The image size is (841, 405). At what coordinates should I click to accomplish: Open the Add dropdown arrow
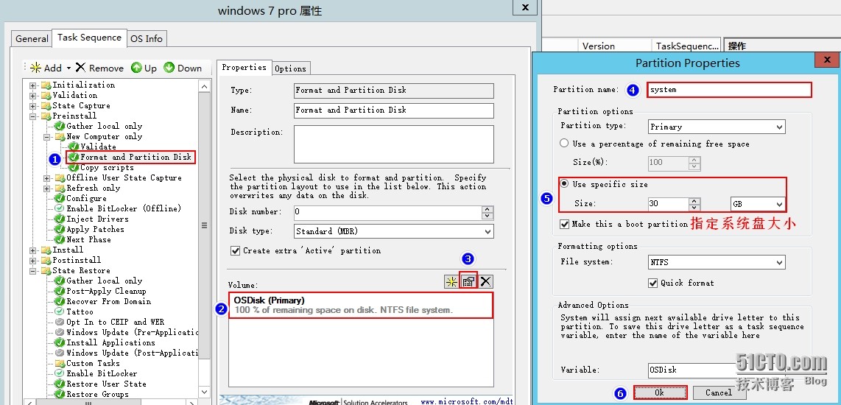tap(68, 68)
